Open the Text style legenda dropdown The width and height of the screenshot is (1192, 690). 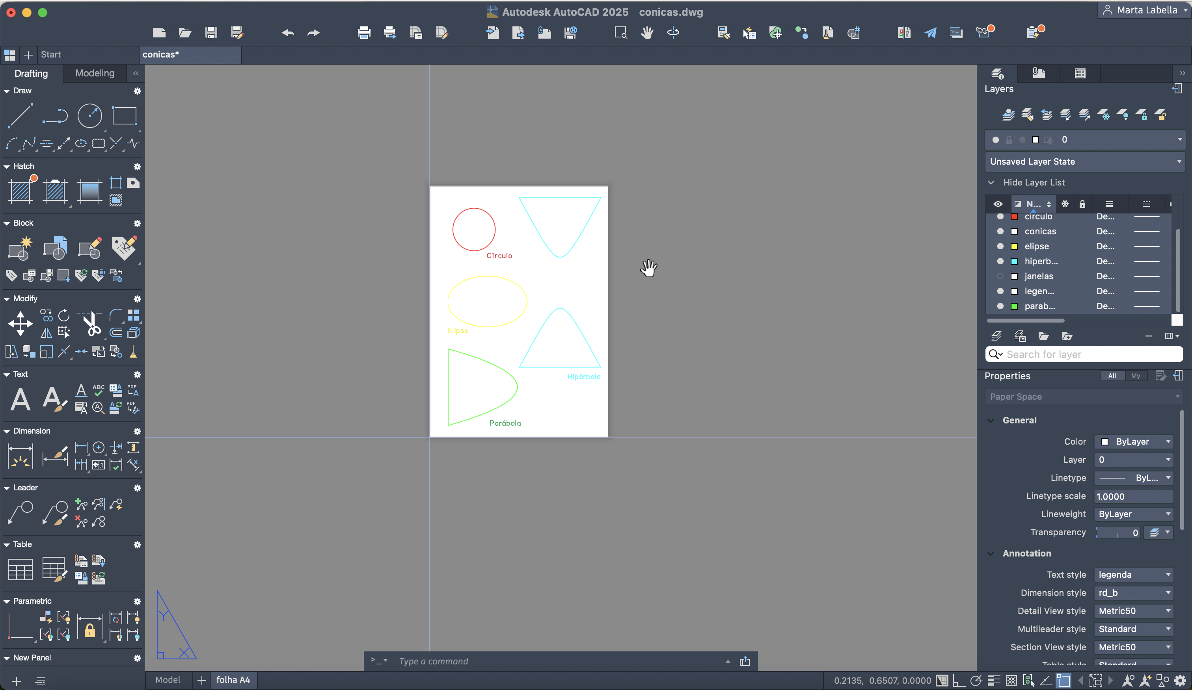click(x=1133, y=575)
